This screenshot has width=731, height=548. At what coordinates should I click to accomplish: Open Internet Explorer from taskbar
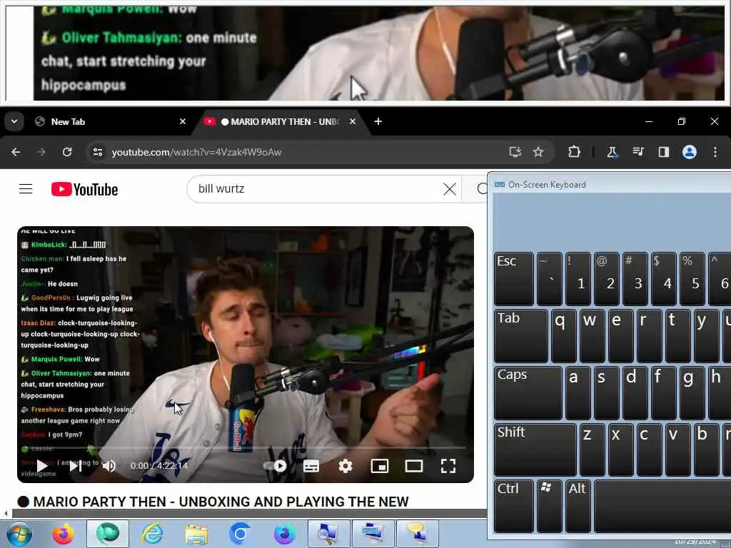(x=153, y=534)
